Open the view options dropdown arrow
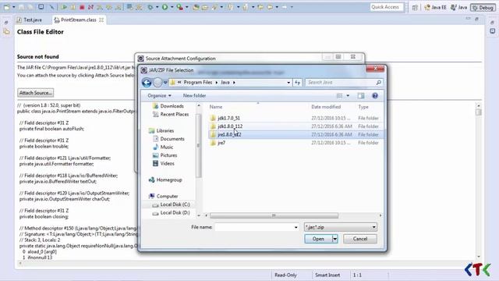Viewport: 499px width, 281px height. coord(348,95)
